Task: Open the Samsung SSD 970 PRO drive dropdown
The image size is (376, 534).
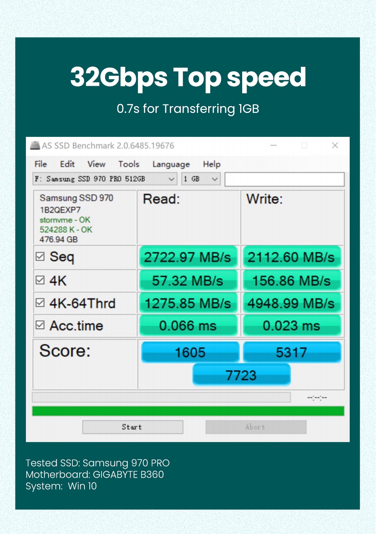Action: [x=105, y=179]
